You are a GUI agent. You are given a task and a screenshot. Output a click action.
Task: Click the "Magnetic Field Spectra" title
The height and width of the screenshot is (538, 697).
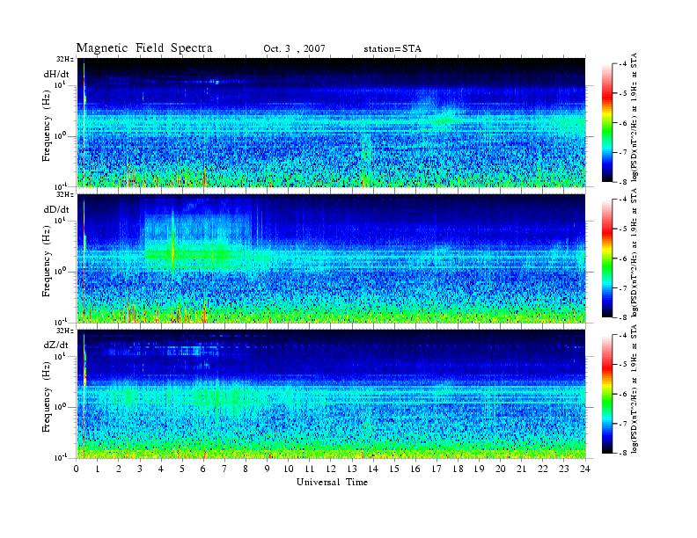click(144, 48)
